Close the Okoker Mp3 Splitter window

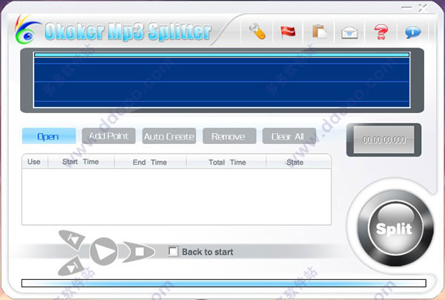(423, 7)
